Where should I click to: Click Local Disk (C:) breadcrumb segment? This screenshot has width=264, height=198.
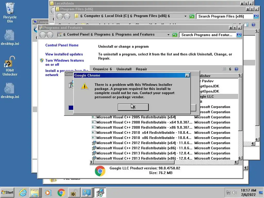(117, 16)
